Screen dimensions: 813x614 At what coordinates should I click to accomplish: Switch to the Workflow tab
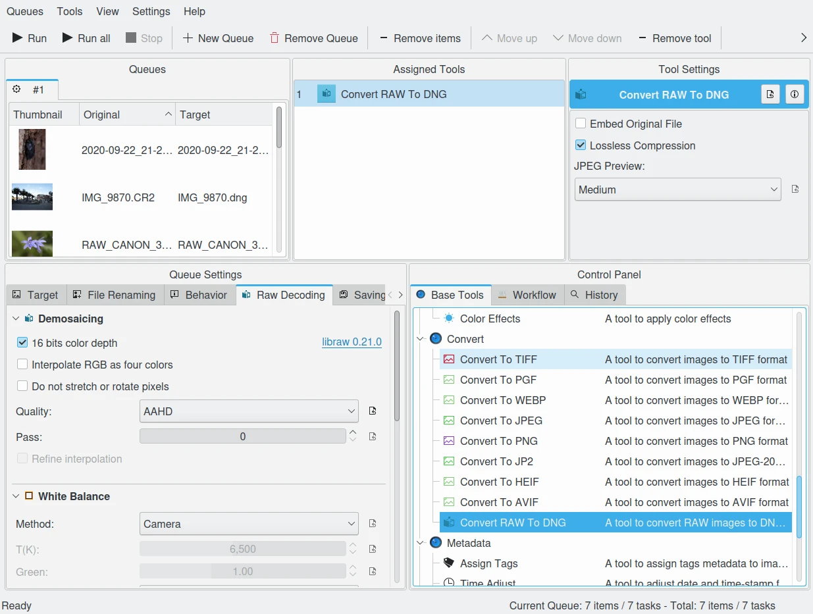point(527,295)
